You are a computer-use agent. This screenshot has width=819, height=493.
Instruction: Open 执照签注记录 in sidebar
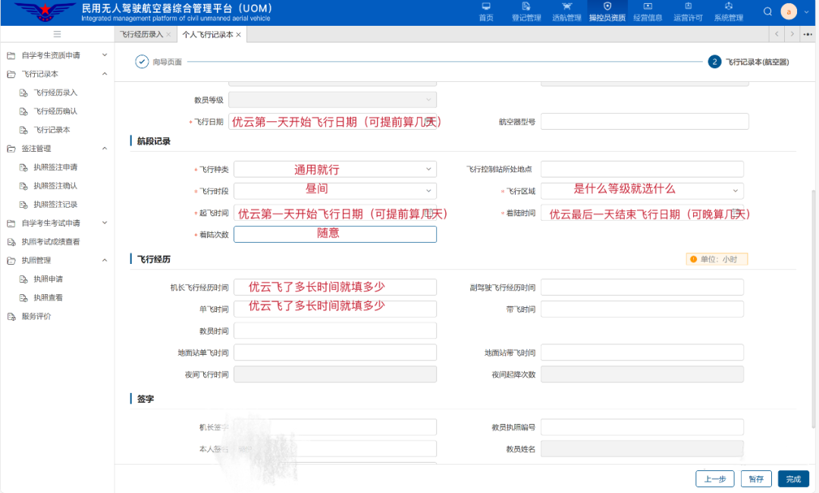55,205
